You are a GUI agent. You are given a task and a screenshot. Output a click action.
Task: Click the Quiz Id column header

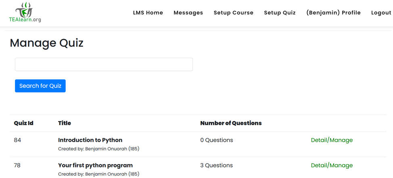point(24,123)
